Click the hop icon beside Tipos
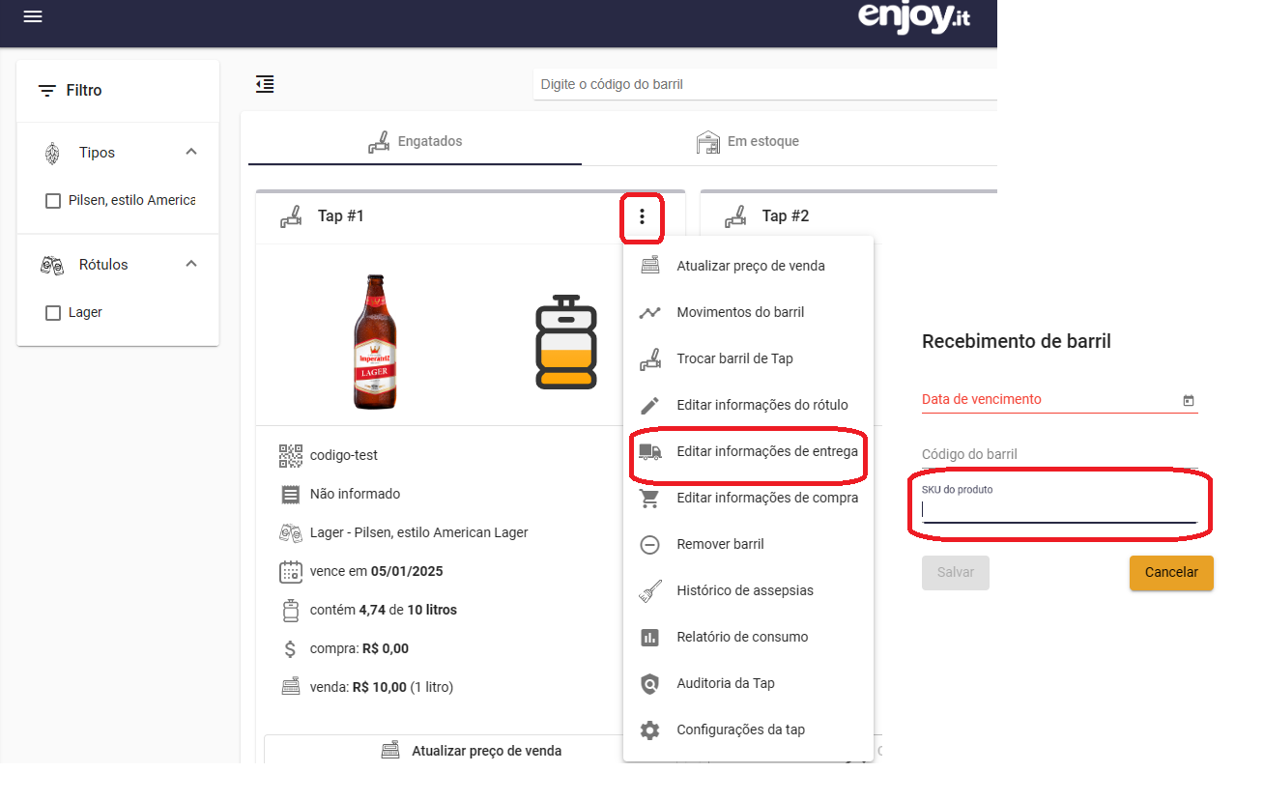1264x801 pixels. click(52, 153)
